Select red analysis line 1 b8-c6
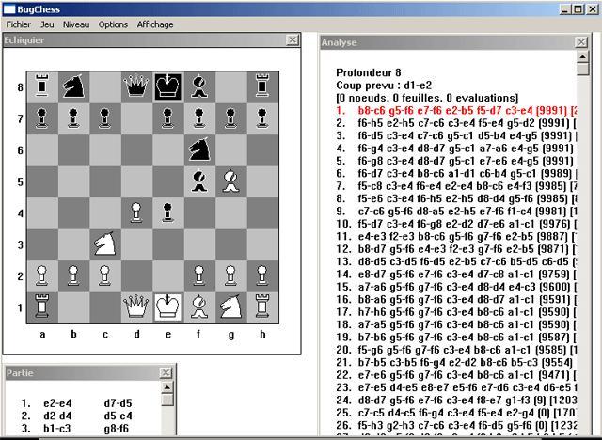The height and width of the screenshot is (440, 602). tap(456, 111)
